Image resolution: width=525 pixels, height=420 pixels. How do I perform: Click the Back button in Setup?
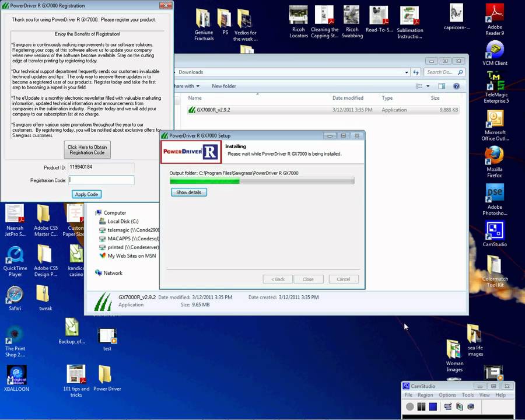(278, 279)
